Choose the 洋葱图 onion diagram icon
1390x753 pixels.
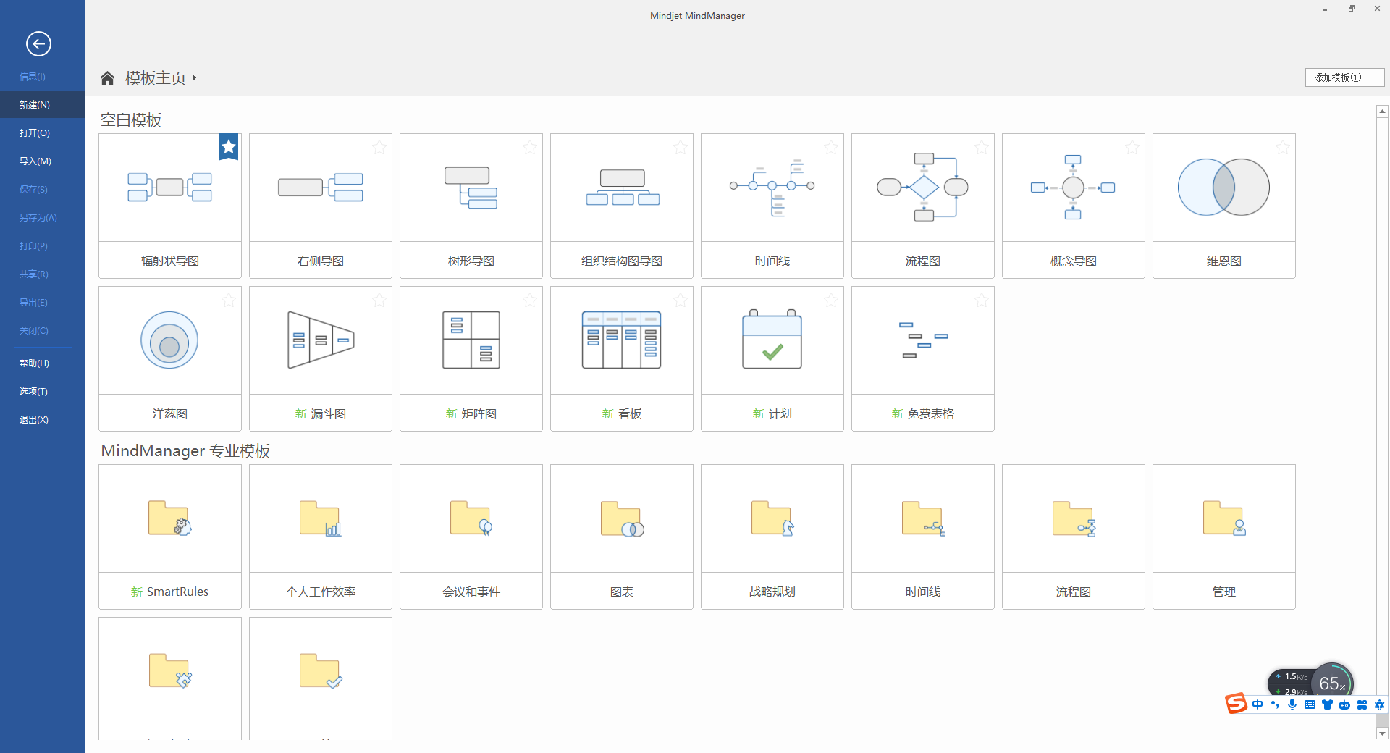(x=169, y=340)
